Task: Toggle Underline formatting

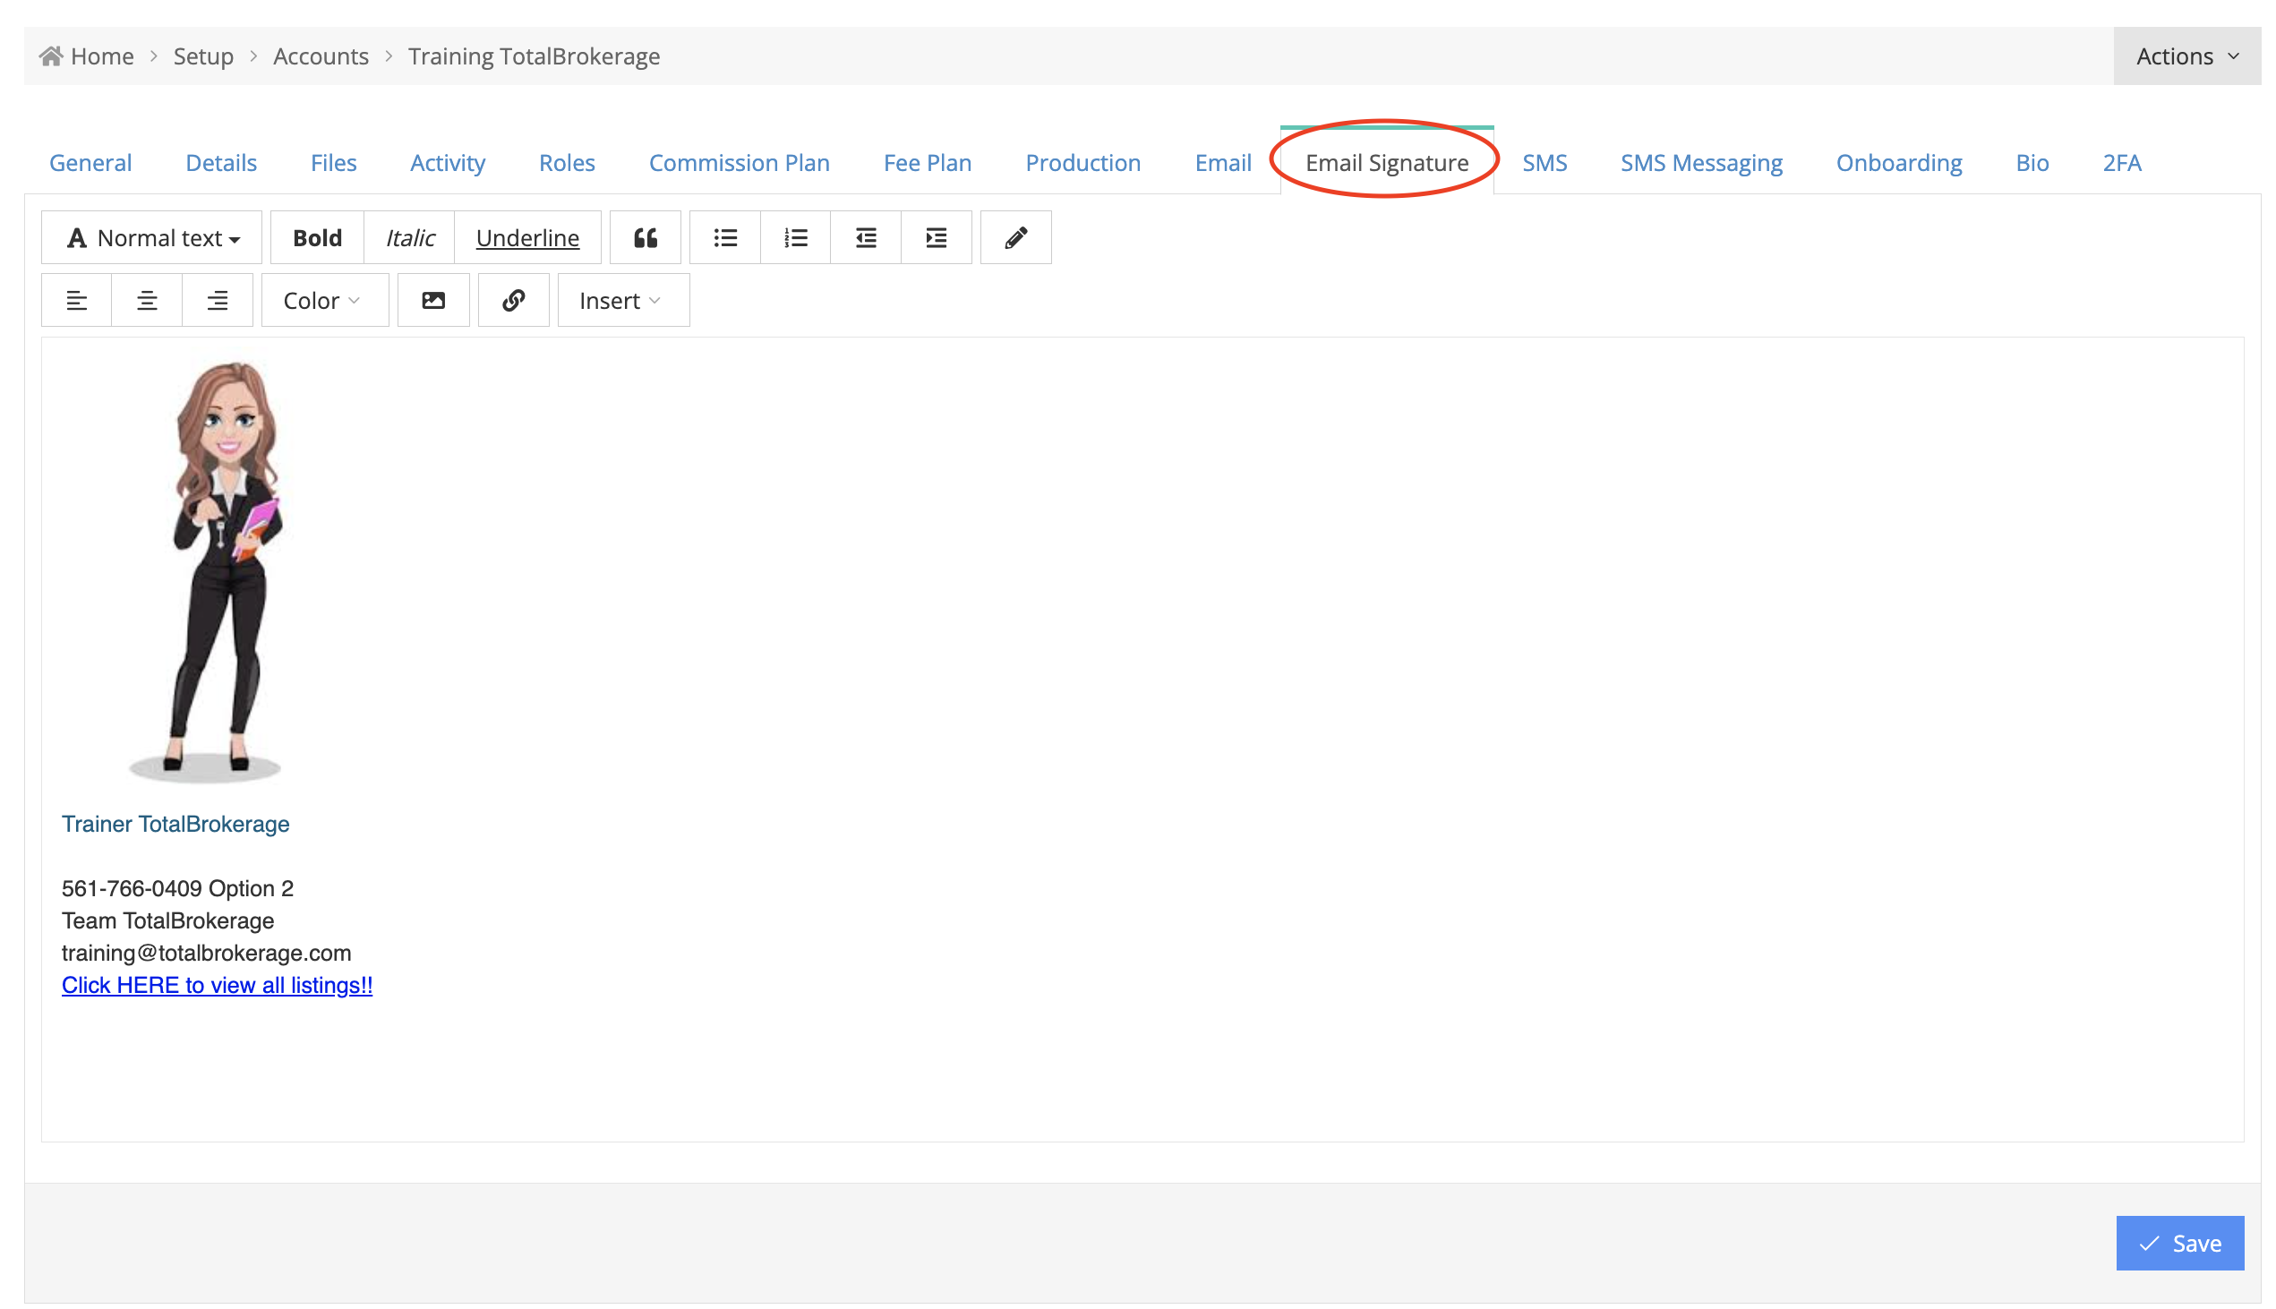Action: coord(526,237)
